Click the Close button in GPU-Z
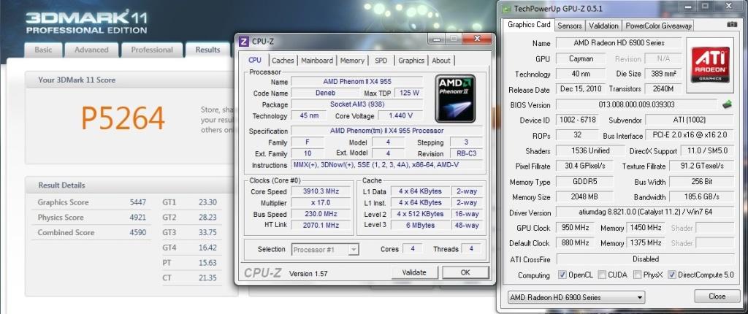Image resolution: width=748 pixels, height=314 pixels. pyautogui.click(x=717, y=296)
